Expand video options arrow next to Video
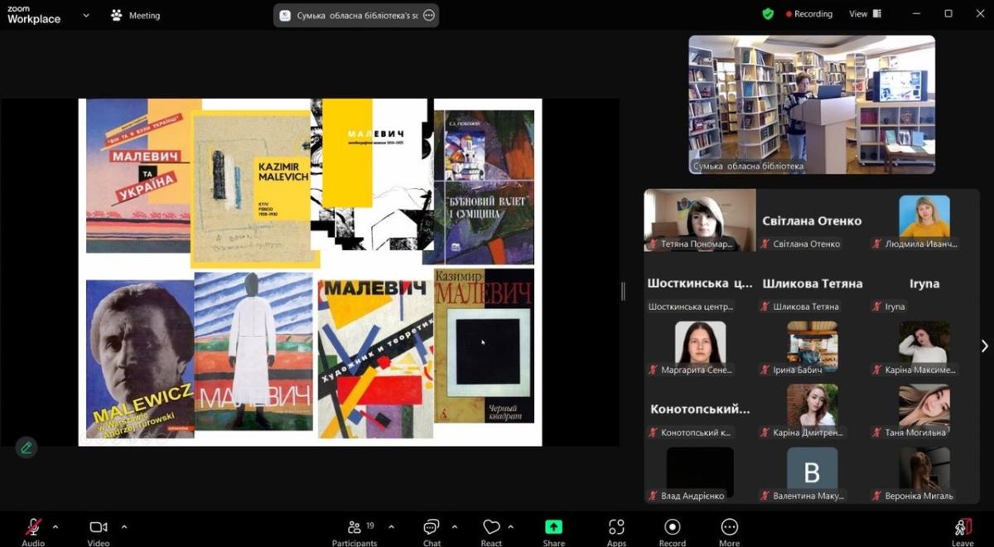 coord(124,526)
